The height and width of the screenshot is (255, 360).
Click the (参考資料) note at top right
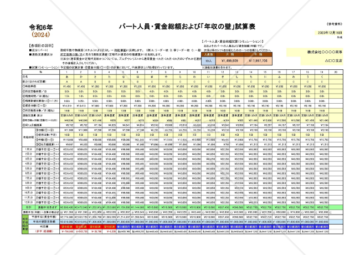335,24
